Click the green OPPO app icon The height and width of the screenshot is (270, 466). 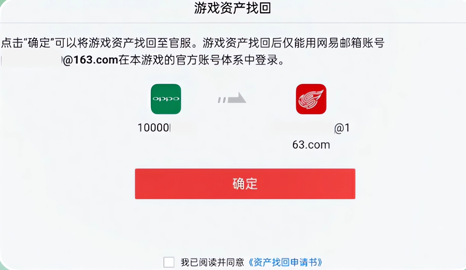coord(166,99)
